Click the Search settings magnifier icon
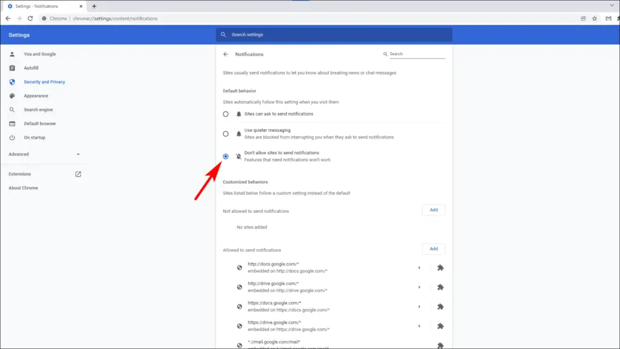620x349 pixels. pyautogui.click(x=223, y=34)
